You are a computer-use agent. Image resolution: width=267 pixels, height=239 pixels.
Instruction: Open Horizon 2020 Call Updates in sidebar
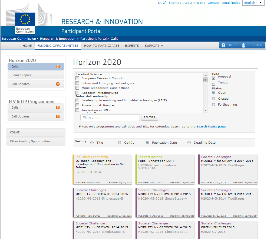pyautogui.click(x=36, y=84)
